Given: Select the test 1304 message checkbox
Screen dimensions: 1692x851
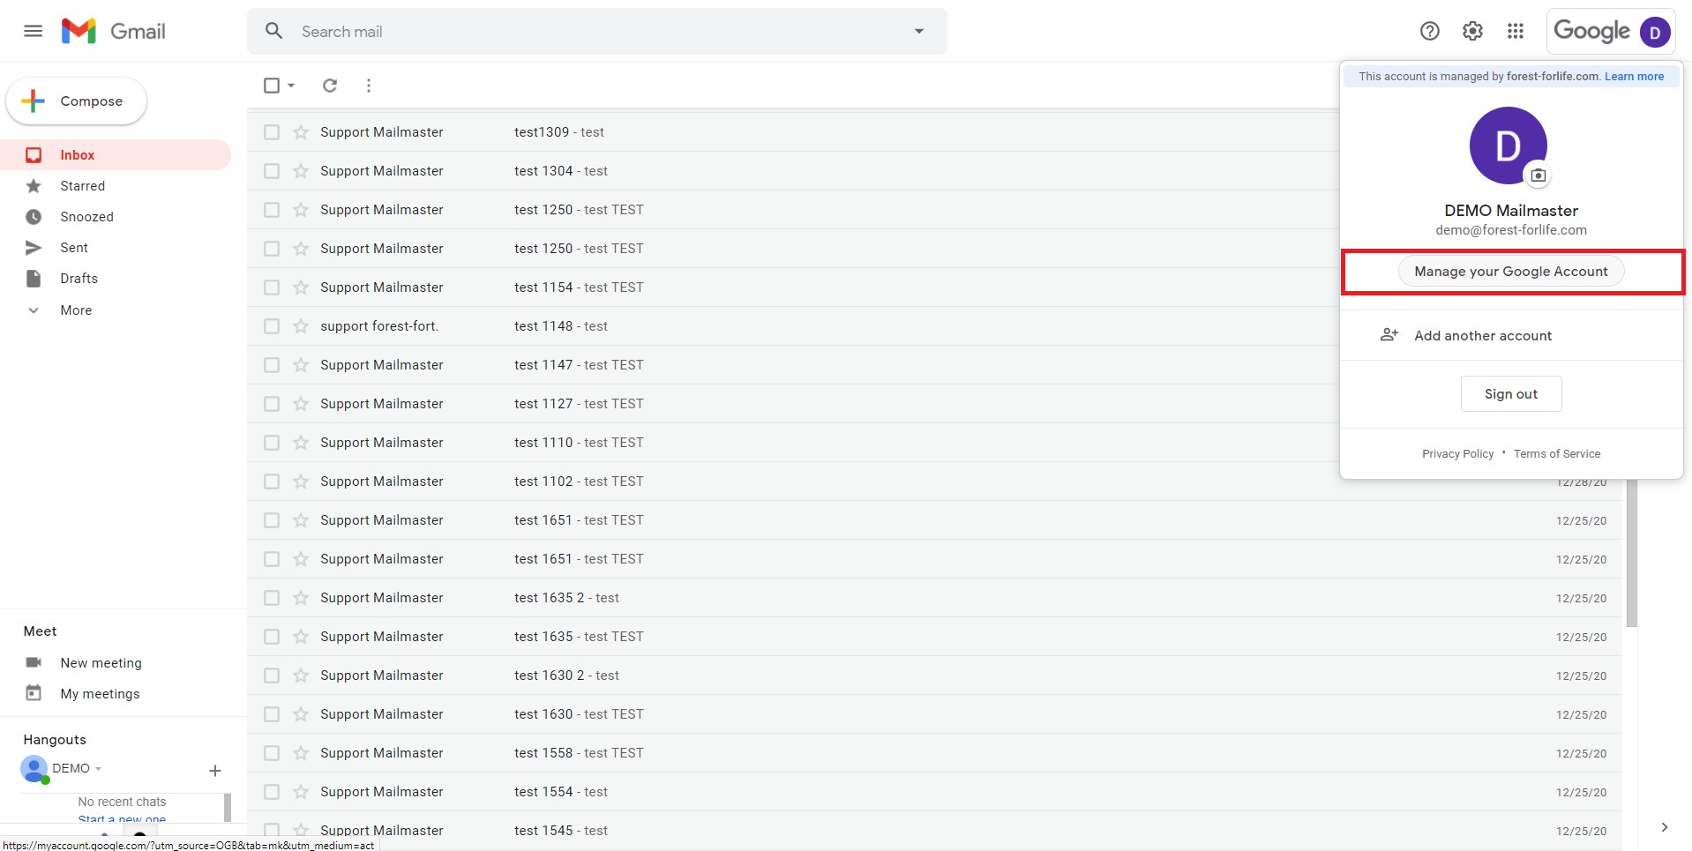Looking at the screenshot, I should coord(272,171).
